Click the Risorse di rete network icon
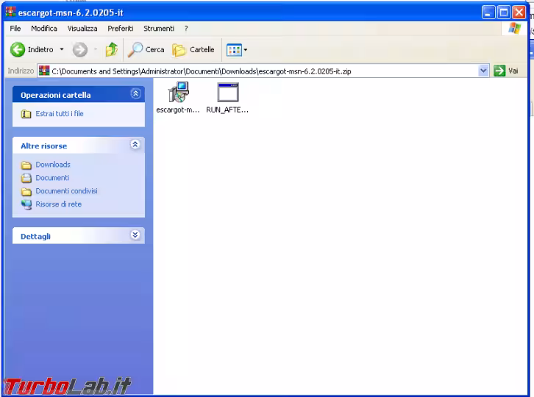 [26, 204]
